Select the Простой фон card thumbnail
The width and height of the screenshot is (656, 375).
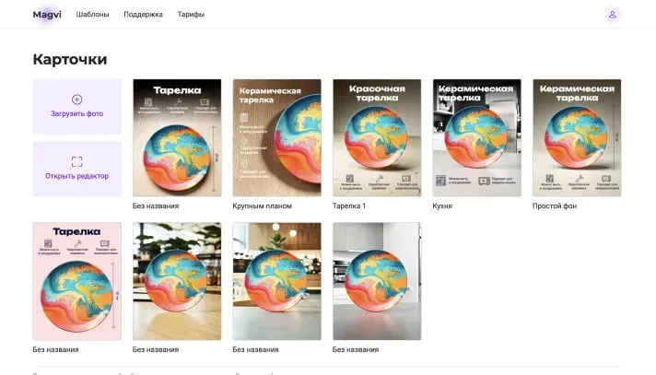pos(577,137)
